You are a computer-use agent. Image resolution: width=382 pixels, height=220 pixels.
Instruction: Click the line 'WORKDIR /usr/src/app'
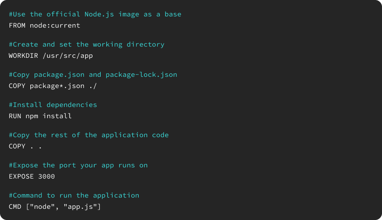click(51, 56)
